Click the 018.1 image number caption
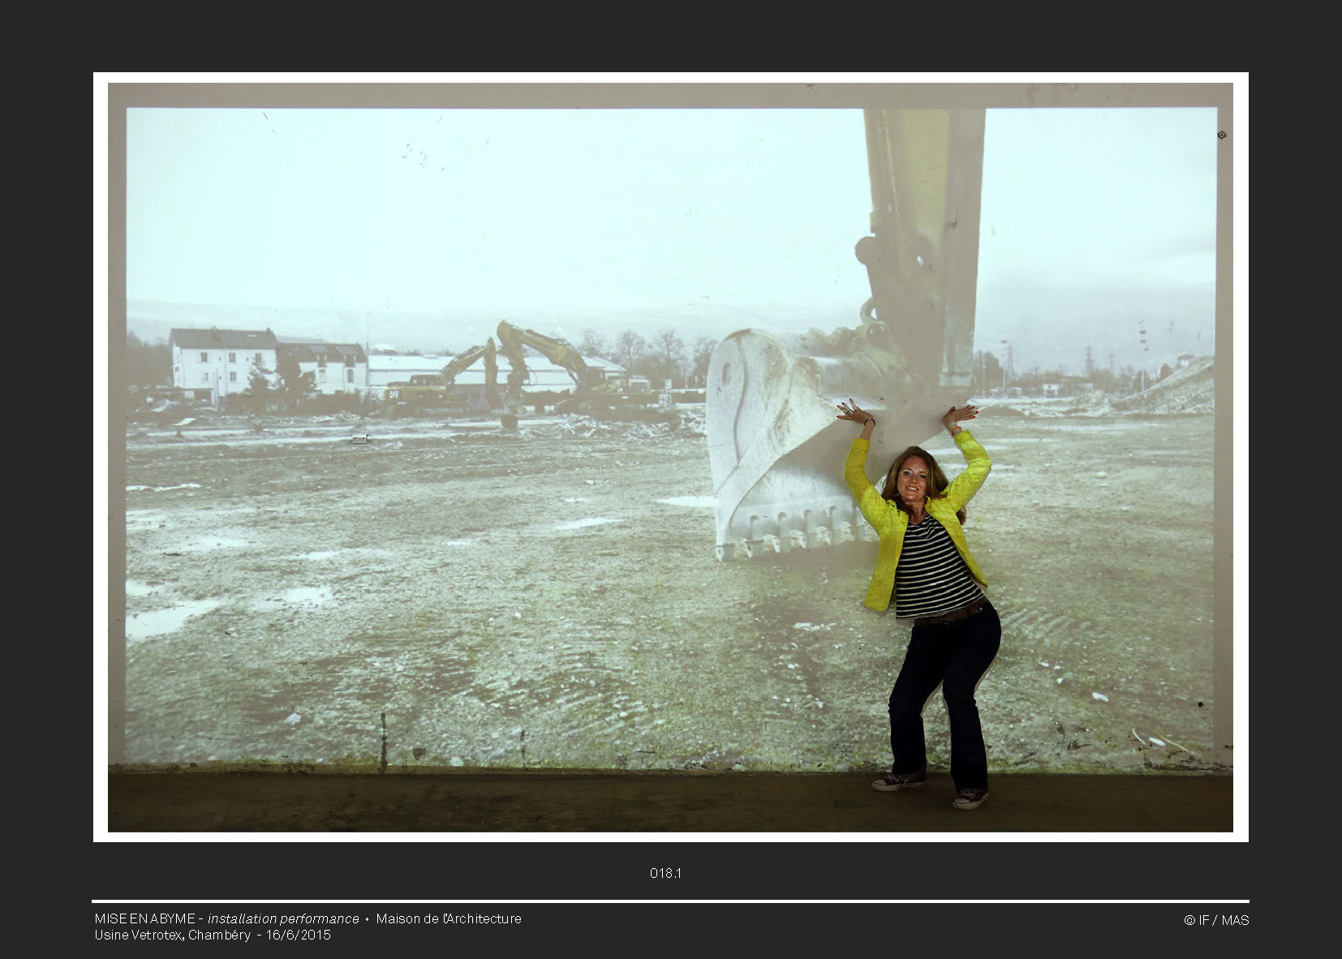This screenshot has height=959, width=1342. [665, 873]
